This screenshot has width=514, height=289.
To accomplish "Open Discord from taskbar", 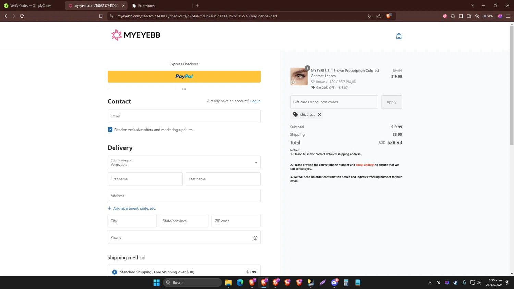I will point(334,282).
